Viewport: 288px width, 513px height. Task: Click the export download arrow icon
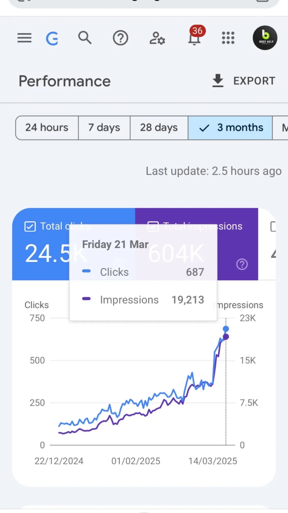(x=218, y=81)
